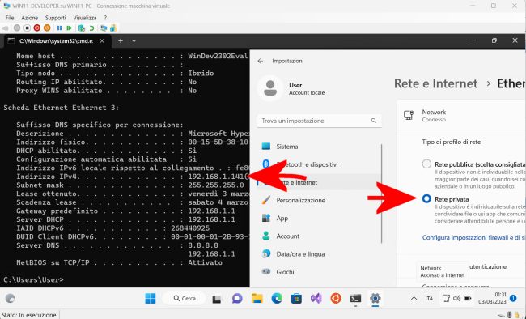Viewport: 526px width, 319px height.
Task: Click the Stato: In esecuzione status text
Action: pyautogui.click(x=29, y=315)
